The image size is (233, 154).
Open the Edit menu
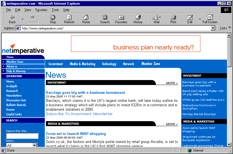pos(18,10)
